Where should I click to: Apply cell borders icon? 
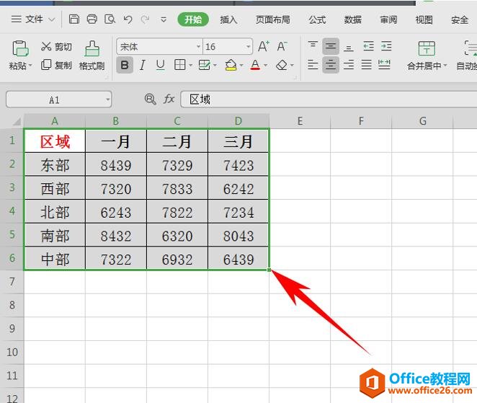point(180,65)
